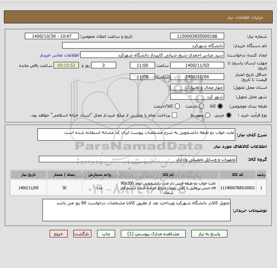Click the تخت خواب دو طبقه item name

168,188
